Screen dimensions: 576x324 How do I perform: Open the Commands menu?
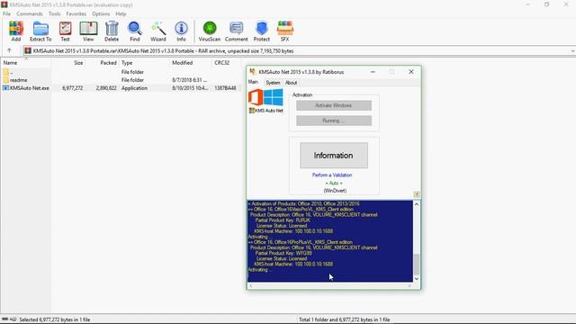pyautogui.click(x=30, y=13)
